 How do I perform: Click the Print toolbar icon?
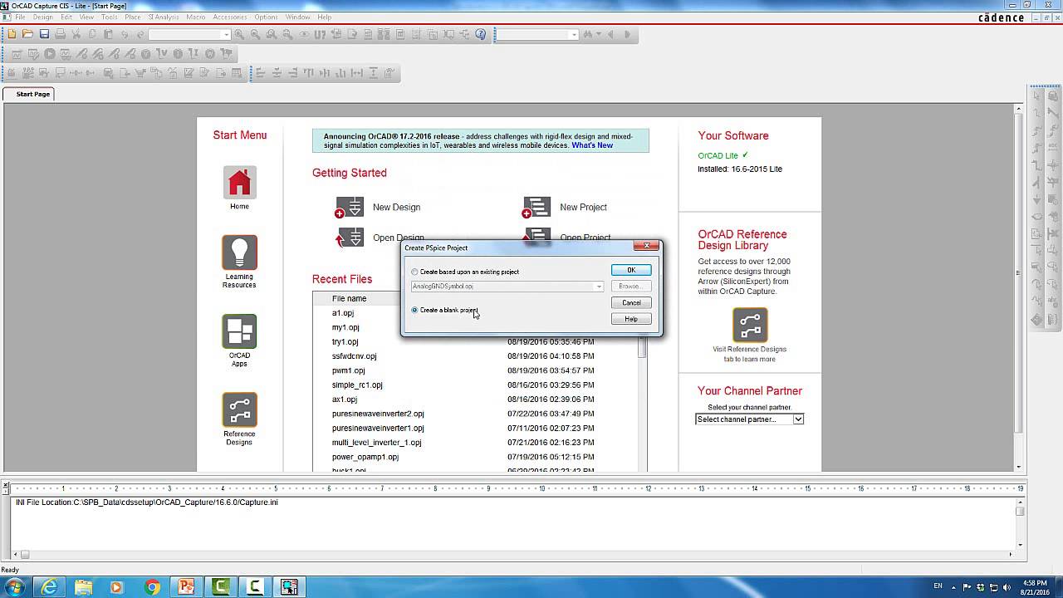click(x=60, y=34)
